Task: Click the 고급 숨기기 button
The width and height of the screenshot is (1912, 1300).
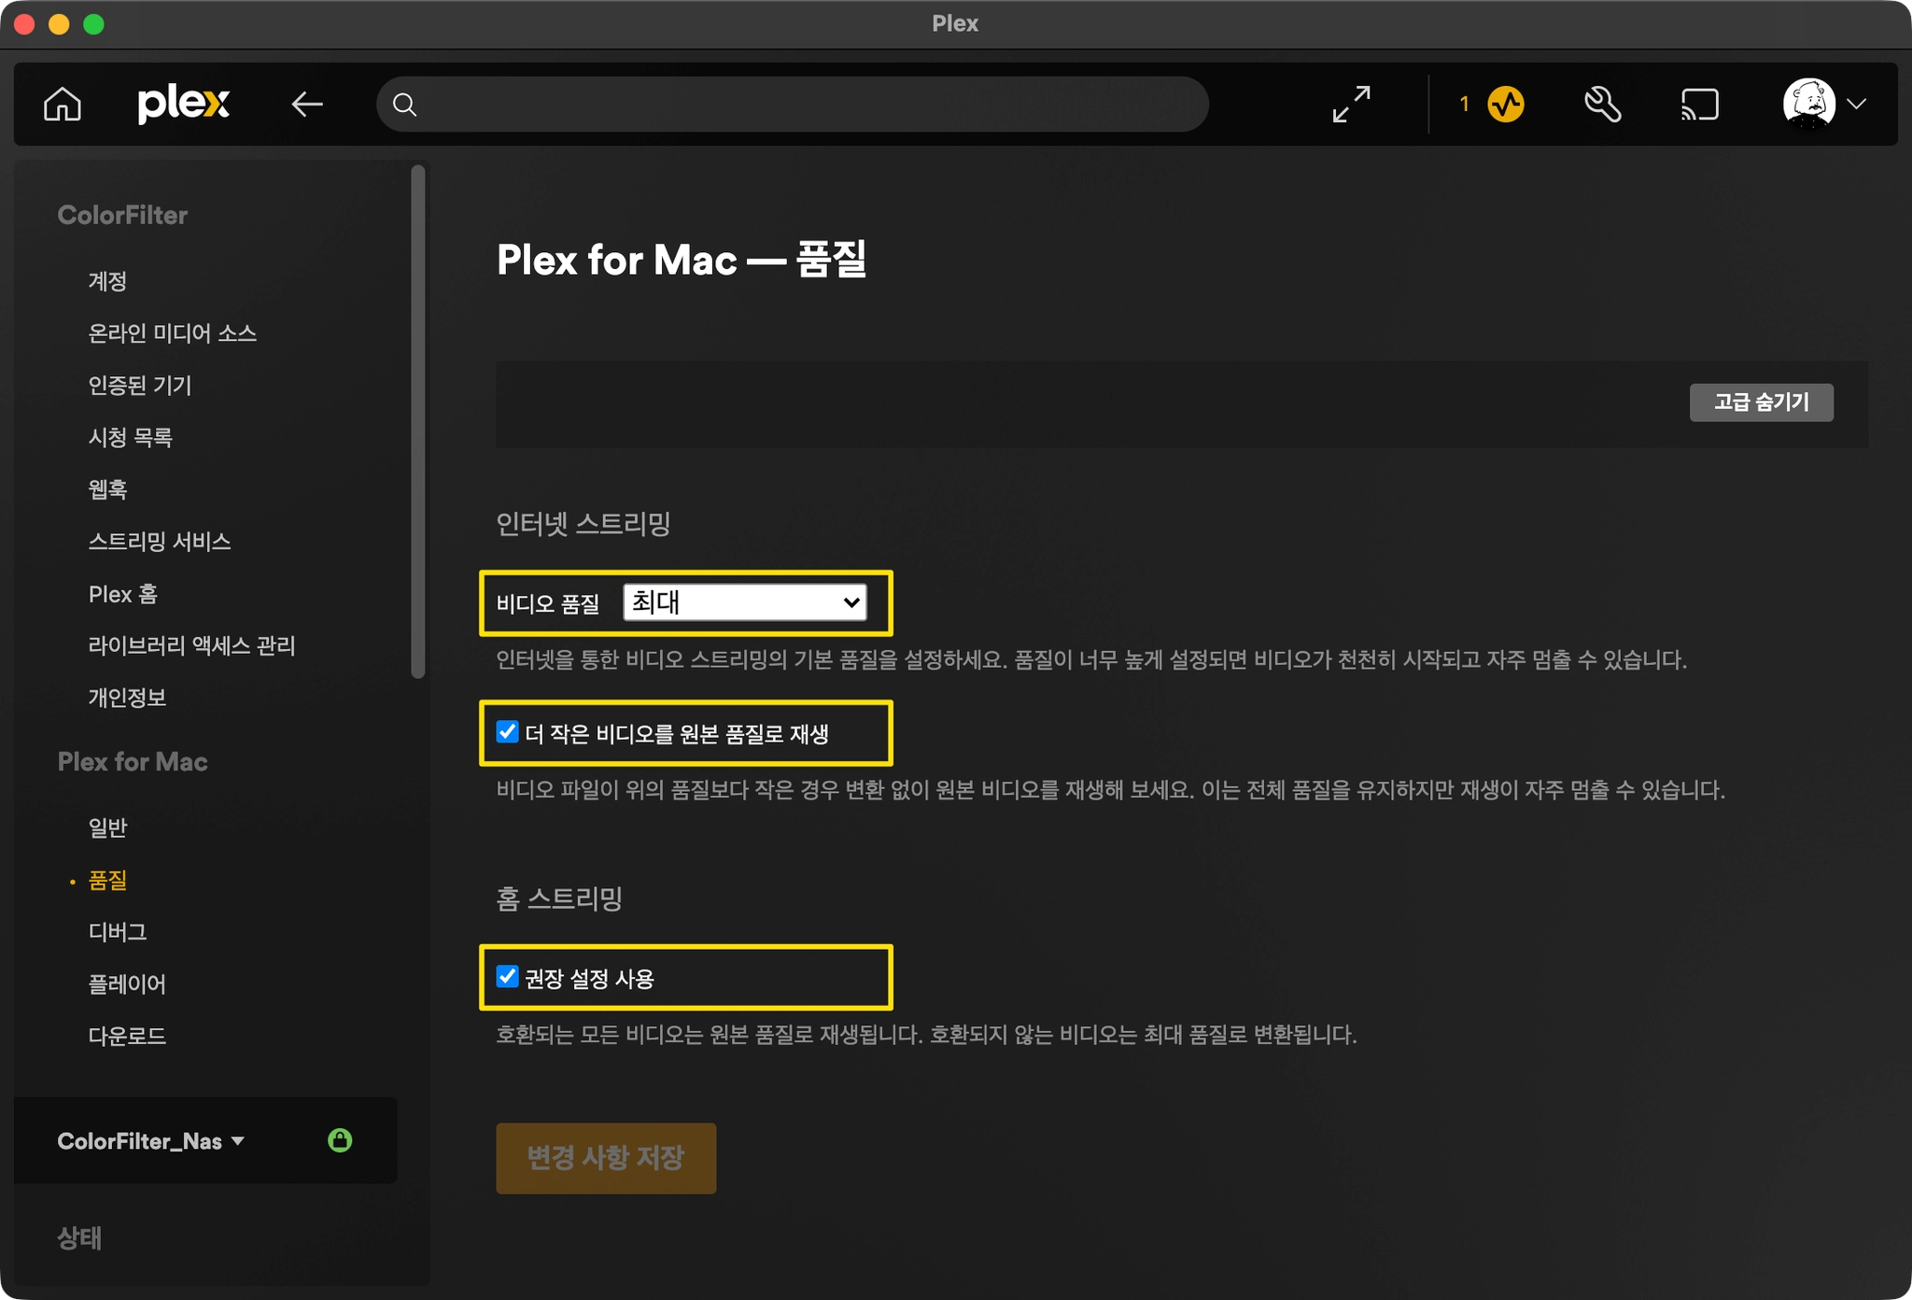Action: pyautogui.click(x=1761, y=403)
